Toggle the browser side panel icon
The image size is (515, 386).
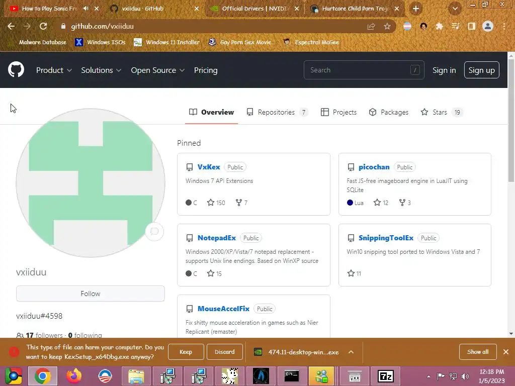click(x=472, y=26)
